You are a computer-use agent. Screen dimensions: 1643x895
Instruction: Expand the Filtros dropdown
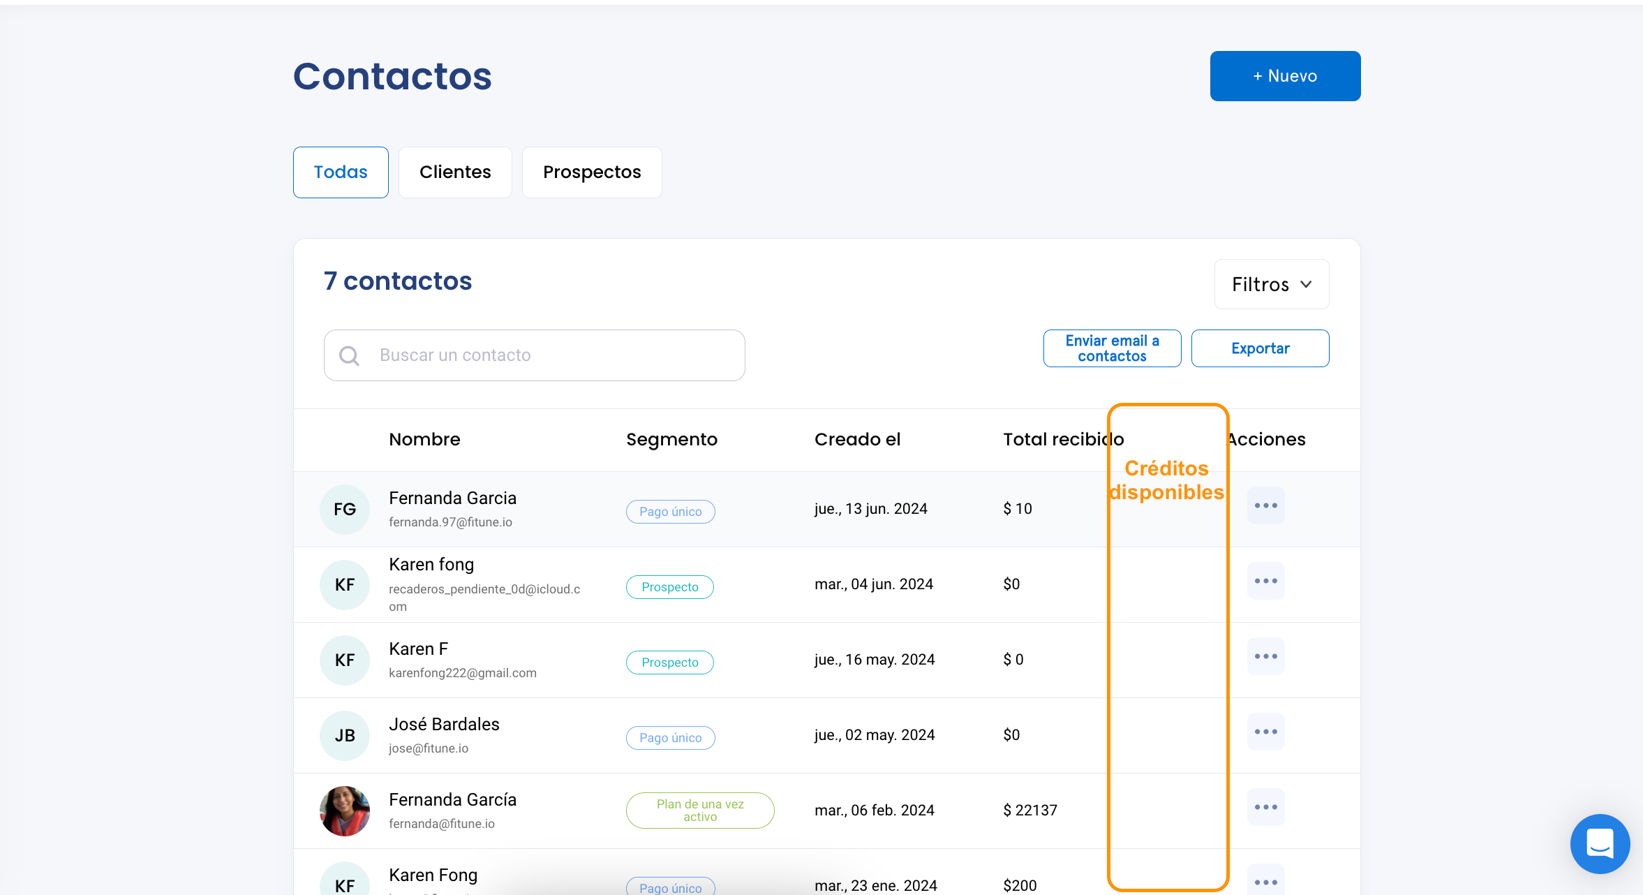click(1272, 284)
